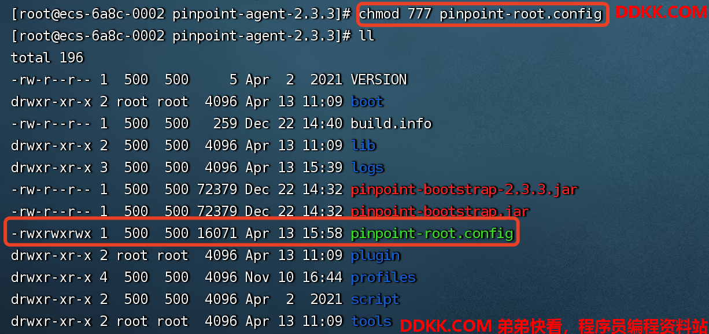The height and width of the screenshot is (334, 709).
Task: Select the tools directory name
Action: 371,321
